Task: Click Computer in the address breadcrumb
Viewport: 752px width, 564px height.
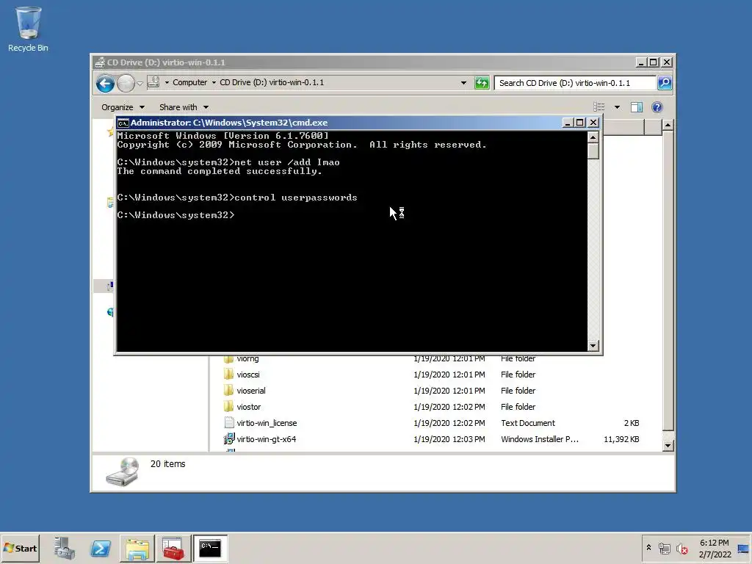Action: click(x=189, y=82)
